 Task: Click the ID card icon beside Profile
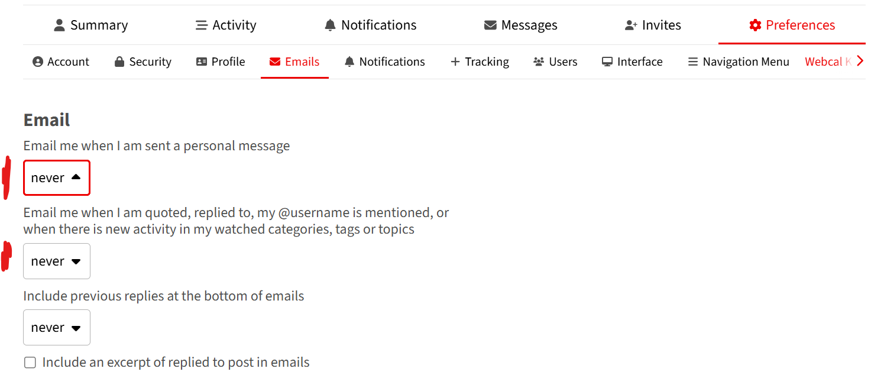202,62
